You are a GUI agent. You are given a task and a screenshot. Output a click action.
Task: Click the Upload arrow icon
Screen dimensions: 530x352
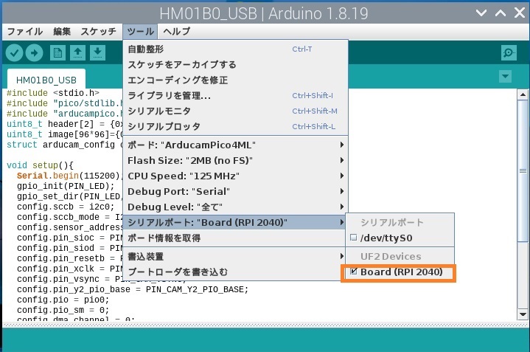click(x=34, y=52)
